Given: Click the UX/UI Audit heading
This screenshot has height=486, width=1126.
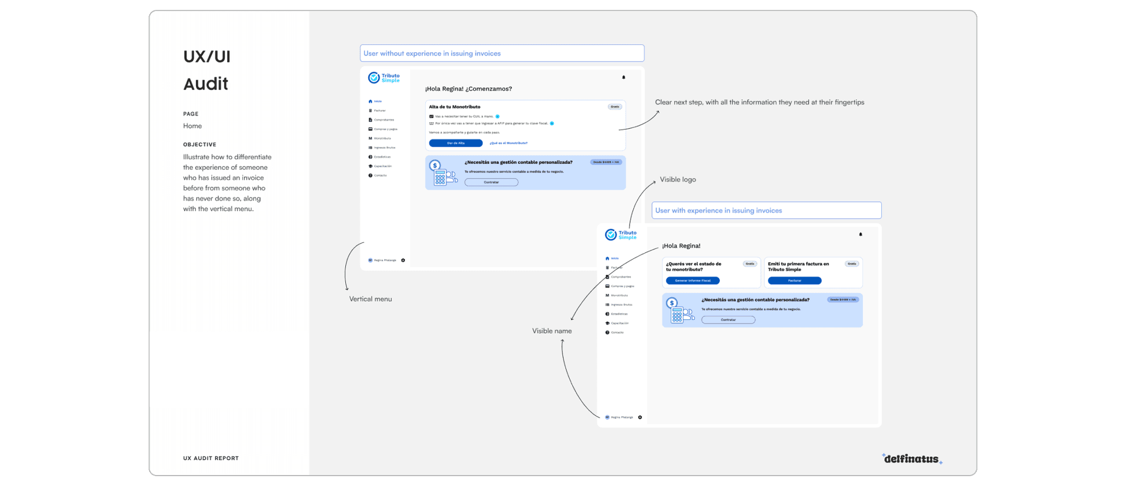Looking at the screenshot, I should 207,70.
